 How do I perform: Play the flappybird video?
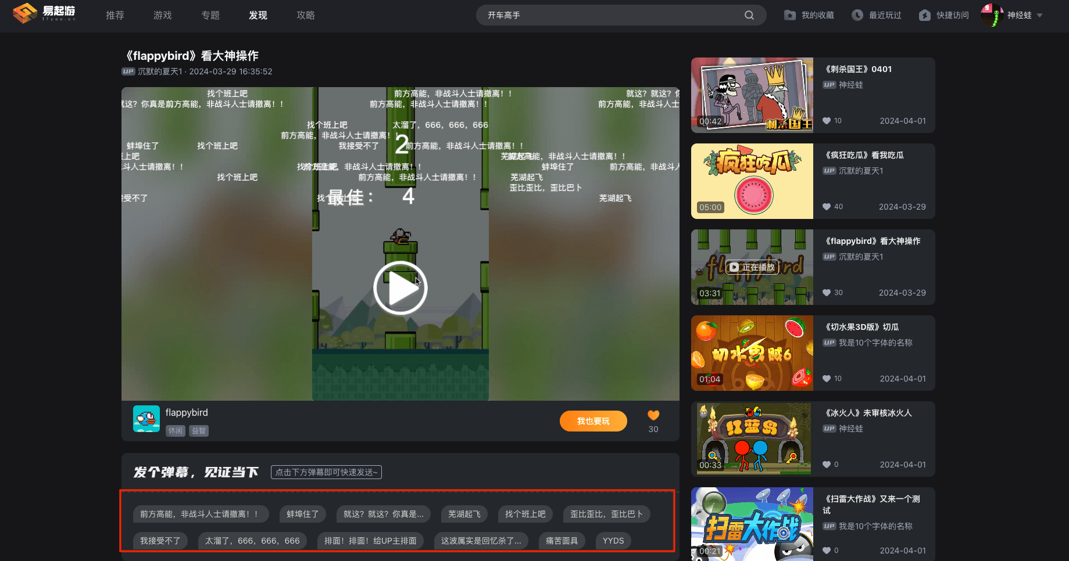click(x=401, y=288)
